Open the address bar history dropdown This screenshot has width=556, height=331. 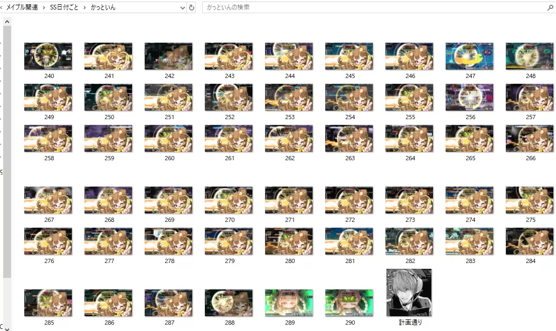[183, 7]
